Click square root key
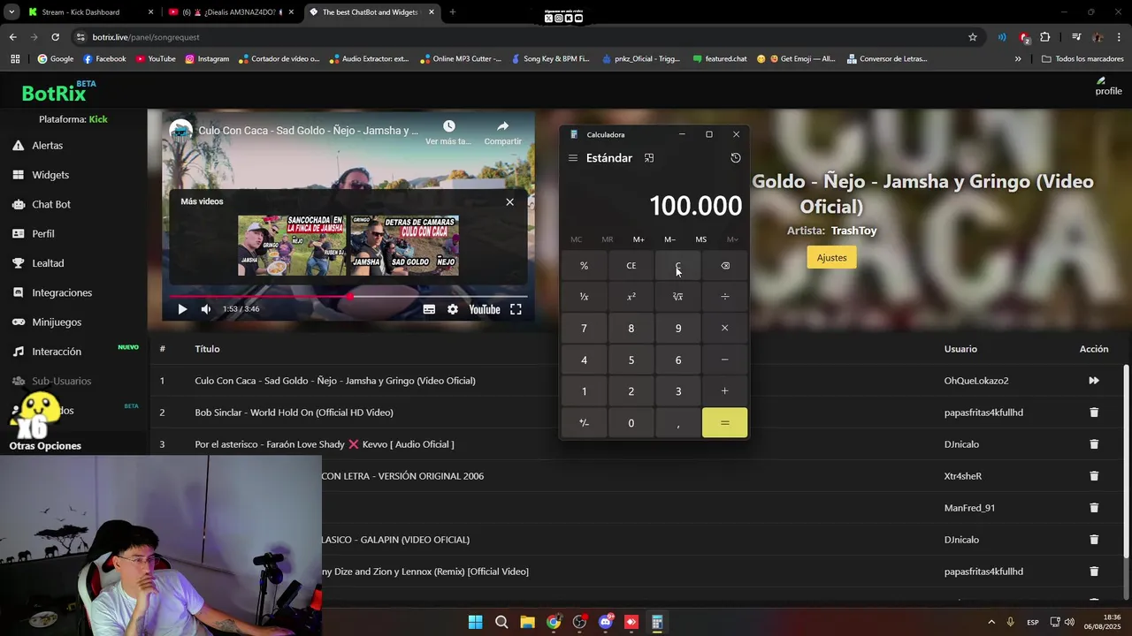 pos(678,297)
